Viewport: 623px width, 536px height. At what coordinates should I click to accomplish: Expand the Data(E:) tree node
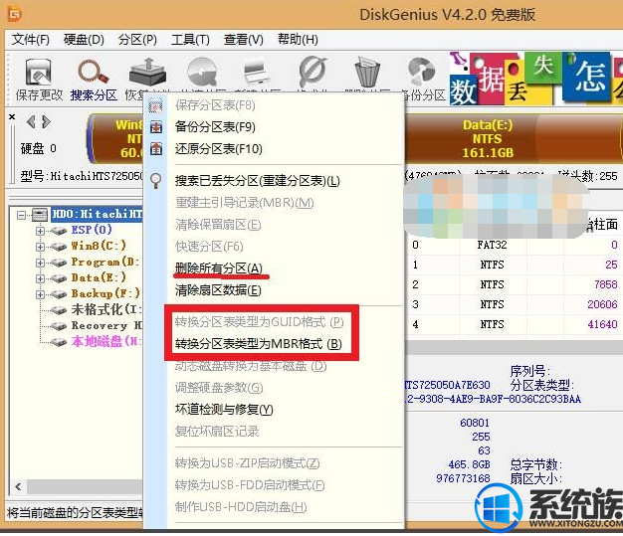click(40, 278)
